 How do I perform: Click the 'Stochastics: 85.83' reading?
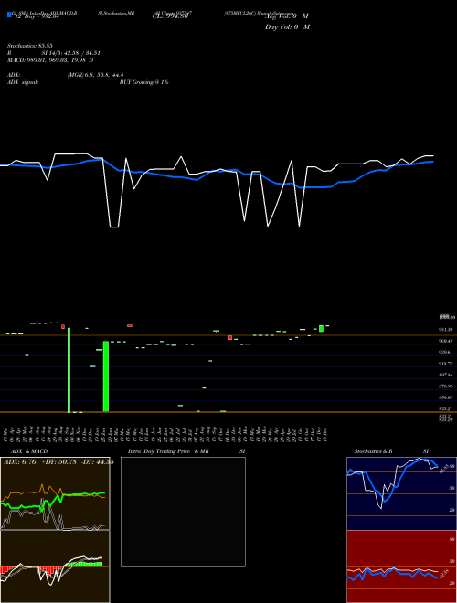pyautogui.click(x=29, y=46)
